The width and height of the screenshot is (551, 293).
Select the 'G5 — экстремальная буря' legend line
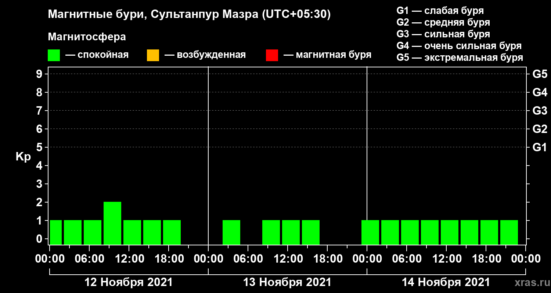pos(460,58)
